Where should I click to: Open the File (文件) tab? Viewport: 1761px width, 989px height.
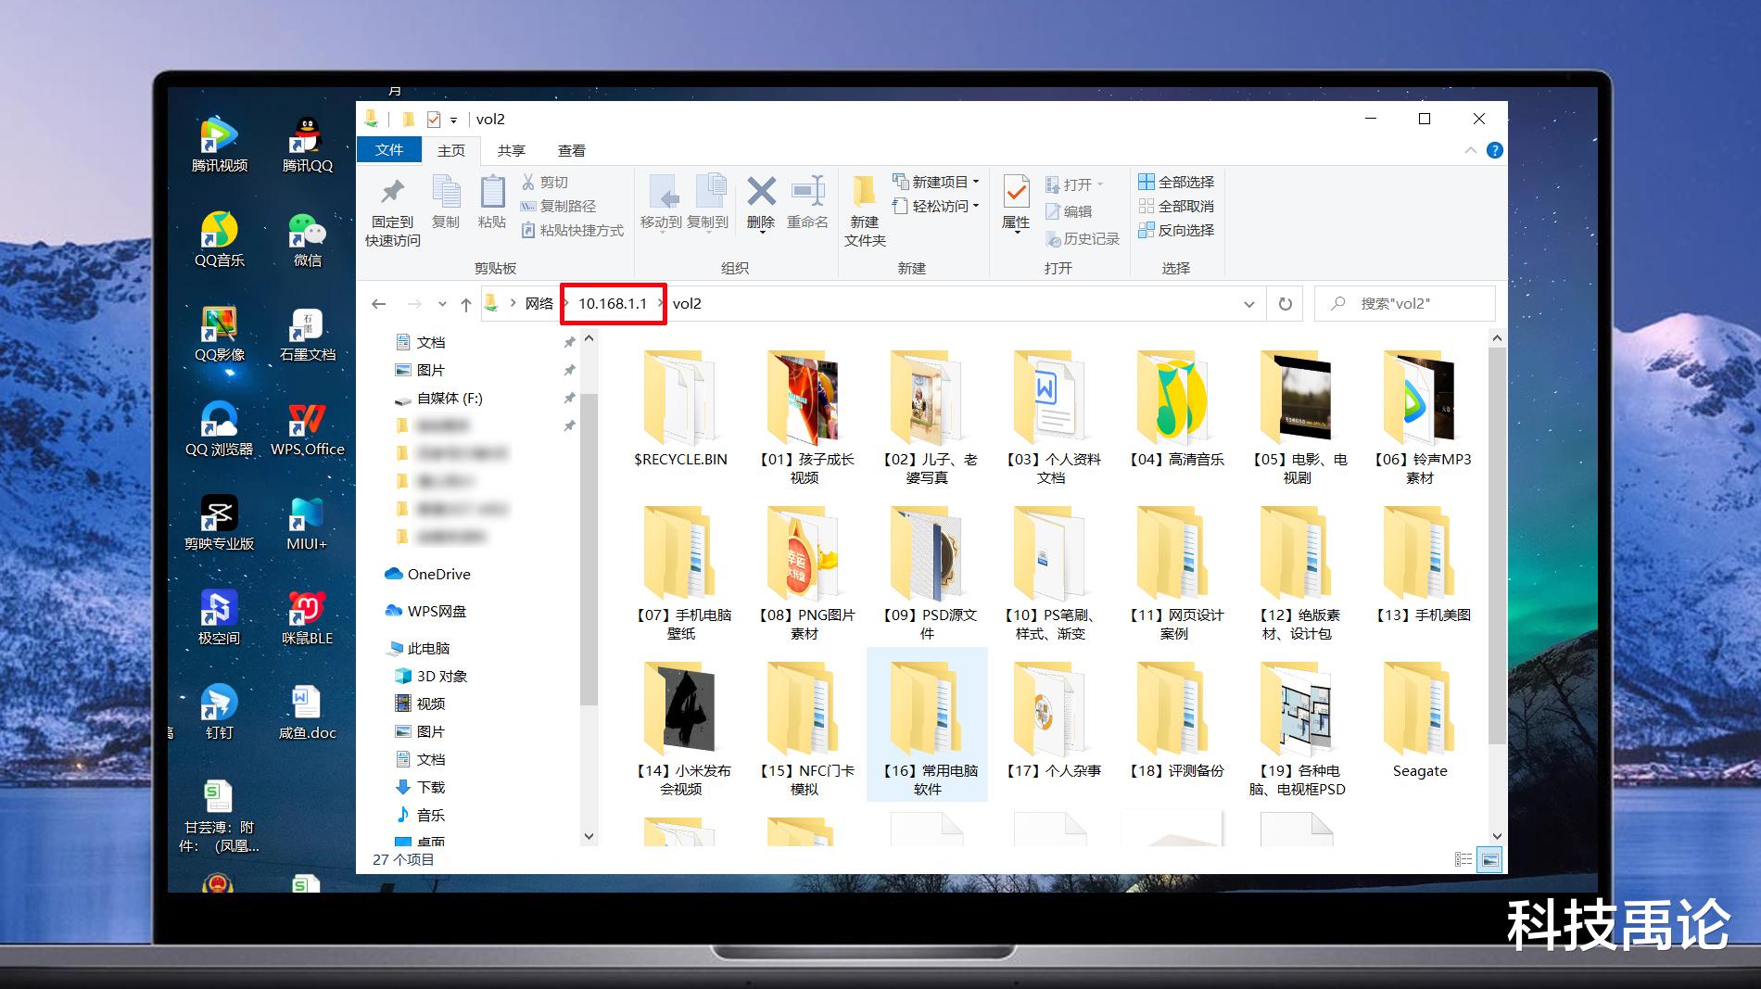[x=389, y=150]
